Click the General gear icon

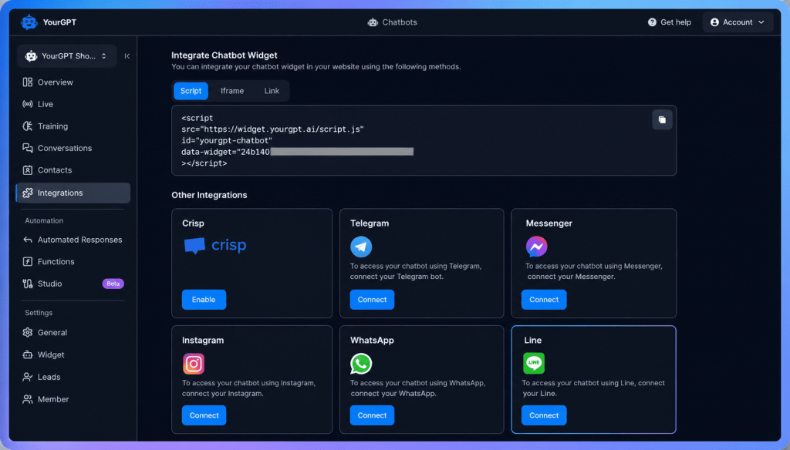pos(28,332)
